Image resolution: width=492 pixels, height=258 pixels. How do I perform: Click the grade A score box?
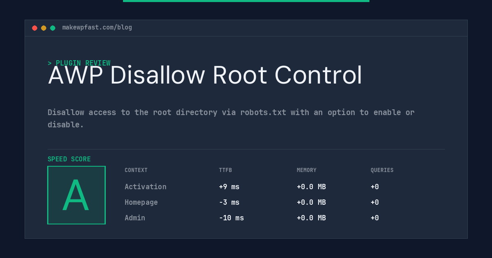coord(76,195)
